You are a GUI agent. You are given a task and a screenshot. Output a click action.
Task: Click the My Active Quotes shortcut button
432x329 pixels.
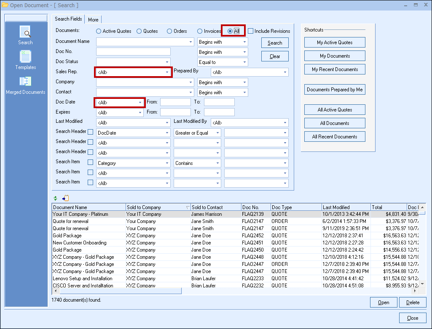pyautogui.click(x=335, y=42)
